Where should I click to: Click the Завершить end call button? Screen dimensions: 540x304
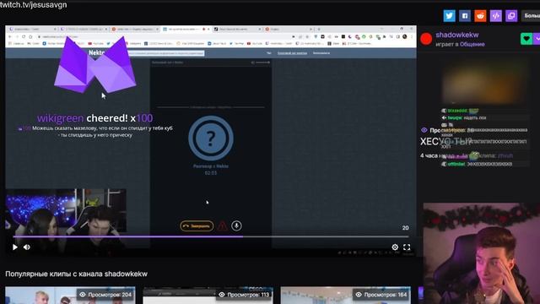coord(197,226)
